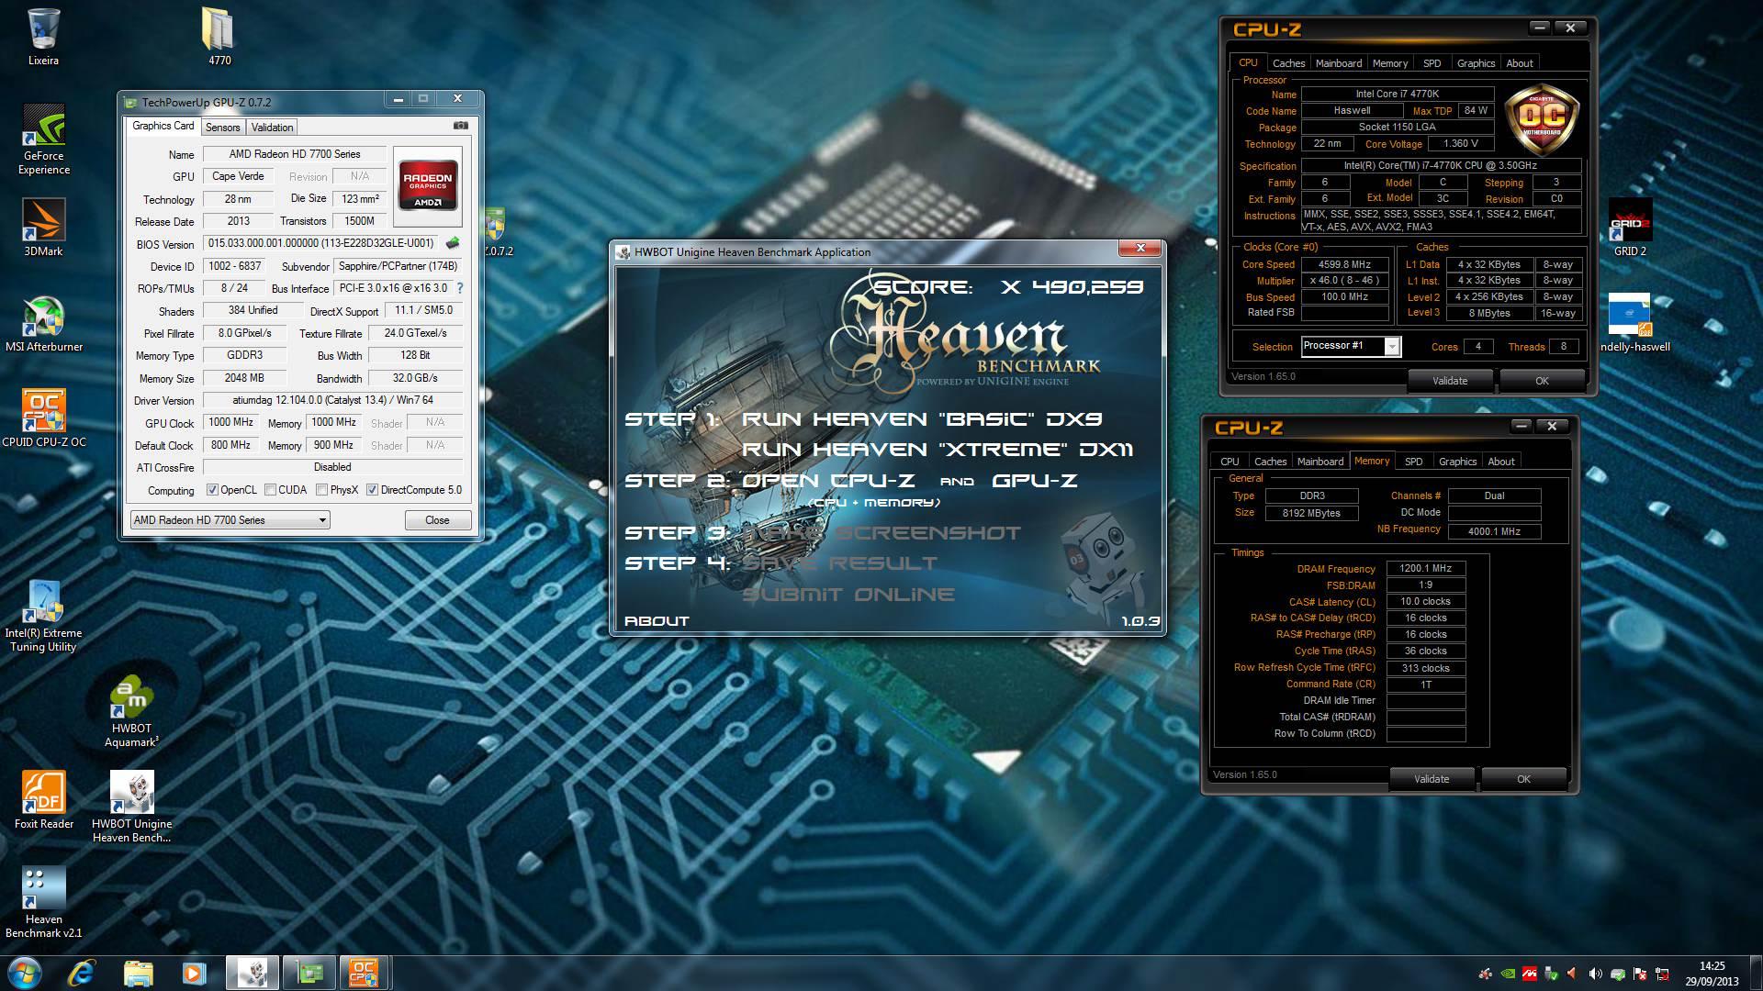Select CPU tab in lower CPU-Z window
This screenshot has width=1763, height=991.
[x=1230, y=462]
